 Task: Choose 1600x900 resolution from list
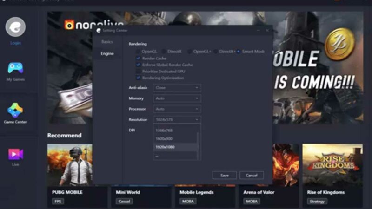[175, 139]
